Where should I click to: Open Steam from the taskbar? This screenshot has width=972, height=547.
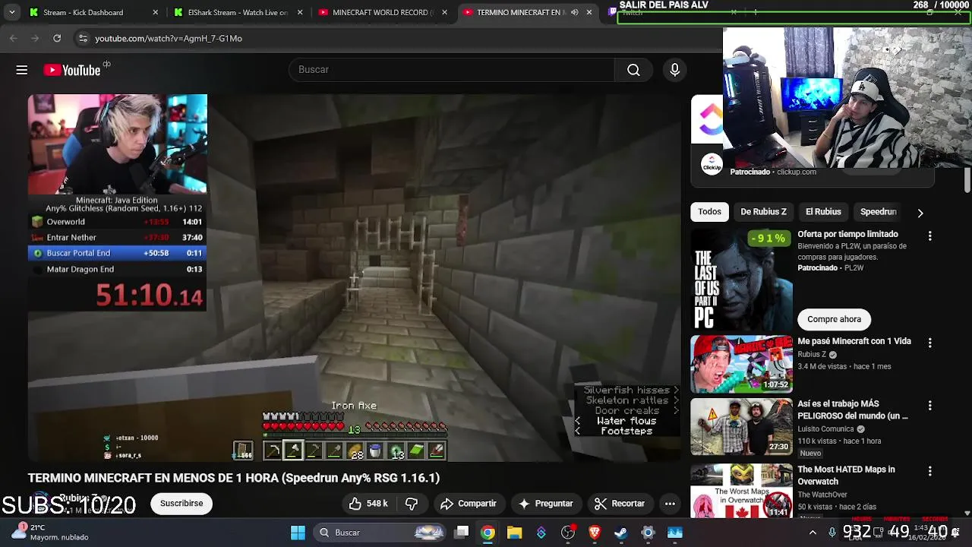[621, 533]
